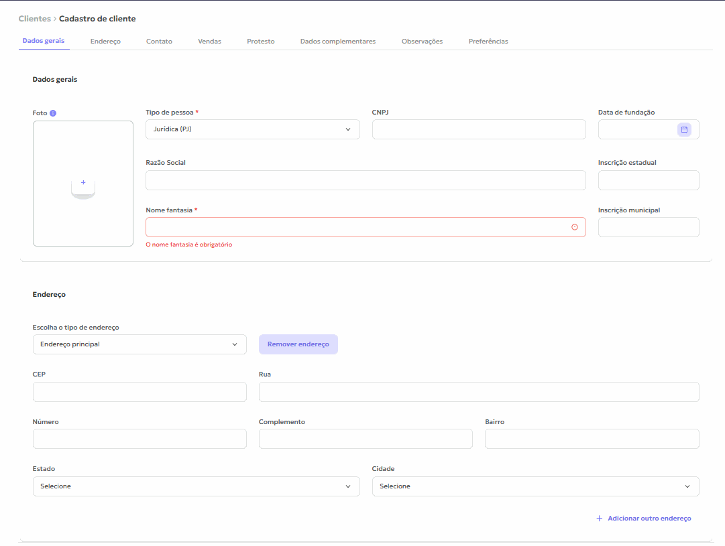Click the Clientes breadcrumb link
725x546 pixels.
click(x=34, y=19)
